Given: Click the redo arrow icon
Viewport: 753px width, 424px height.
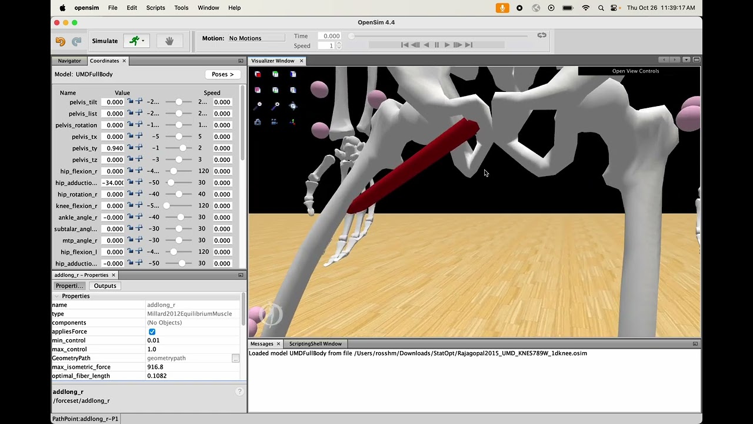Looking at the screenshot, I should [x=76, y=41].
